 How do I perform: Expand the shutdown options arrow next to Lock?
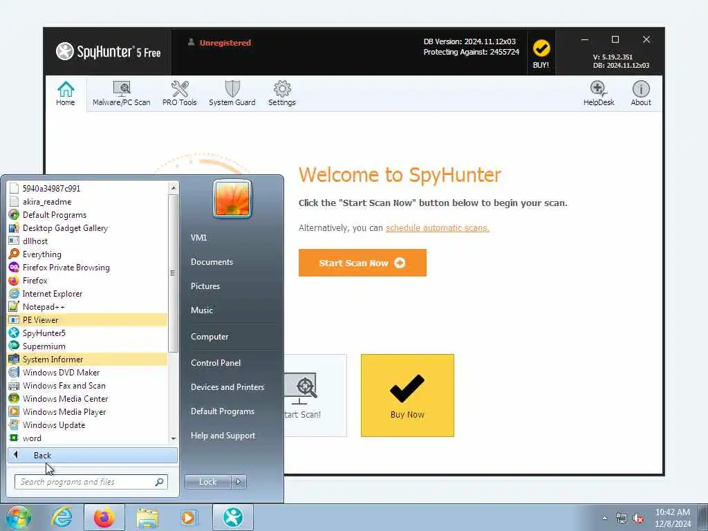(239, 482)
